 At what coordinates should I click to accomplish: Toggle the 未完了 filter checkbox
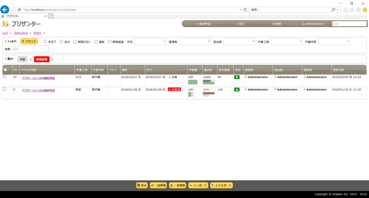click(45, 41)
